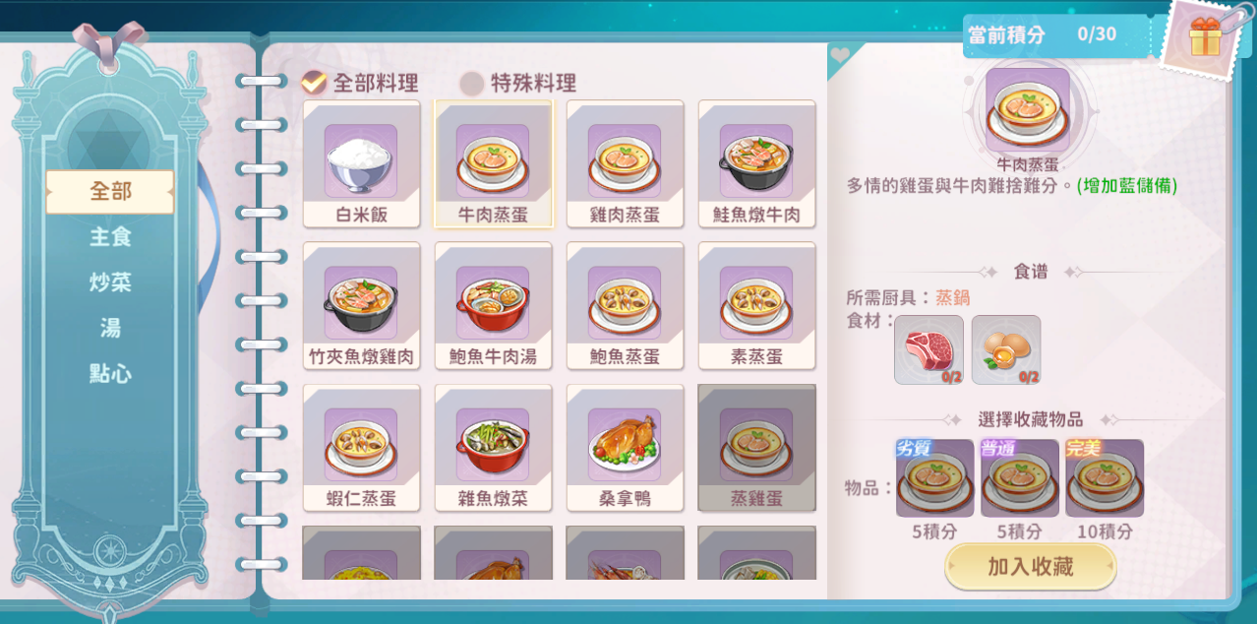Select the 白米飯 rice dish icon
1257x624 pixels.
click(361, 163)
